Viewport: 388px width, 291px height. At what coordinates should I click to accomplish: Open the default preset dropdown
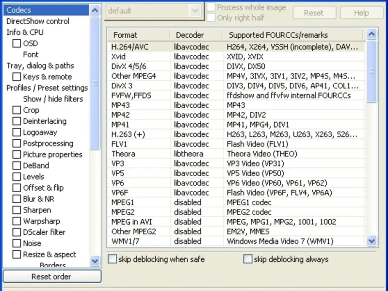pyautogui.click(x=195, y=11)
